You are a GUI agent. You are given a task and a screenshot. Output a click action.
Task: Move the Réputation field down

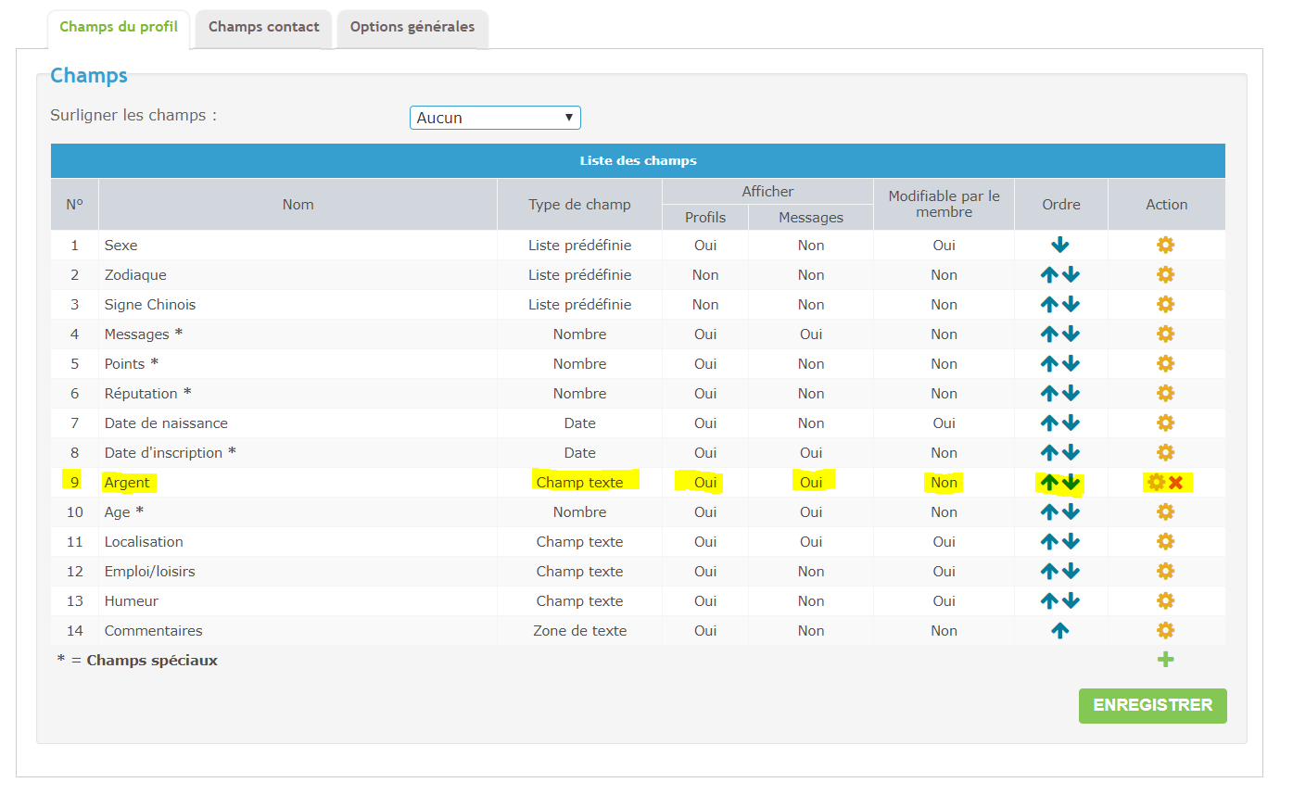(x=1071, y=394)
